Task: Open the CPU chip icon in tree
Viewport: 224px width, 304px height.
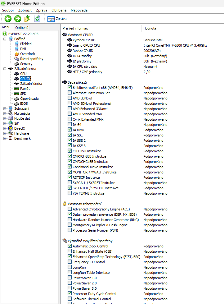Action: 17,74
